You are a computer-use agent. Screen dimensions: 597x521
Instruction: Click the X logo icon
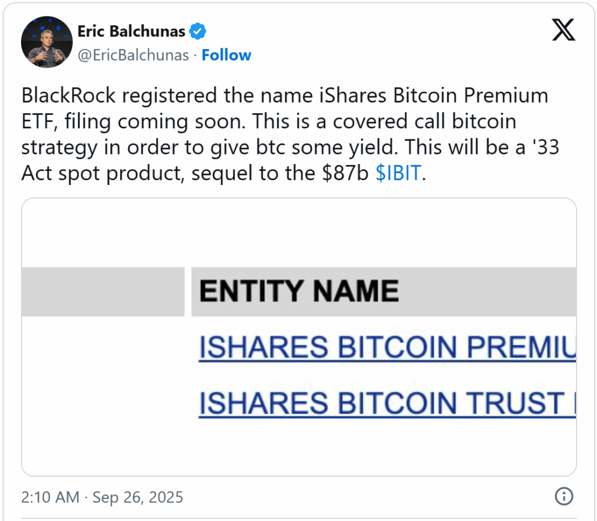563,30
